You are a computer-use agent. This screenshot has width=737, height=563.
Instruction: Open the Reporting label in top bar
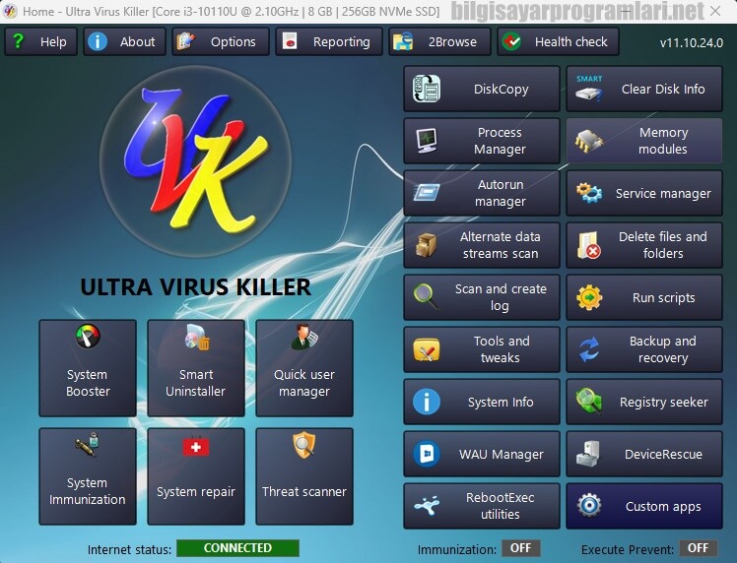[x=342, y=41]
